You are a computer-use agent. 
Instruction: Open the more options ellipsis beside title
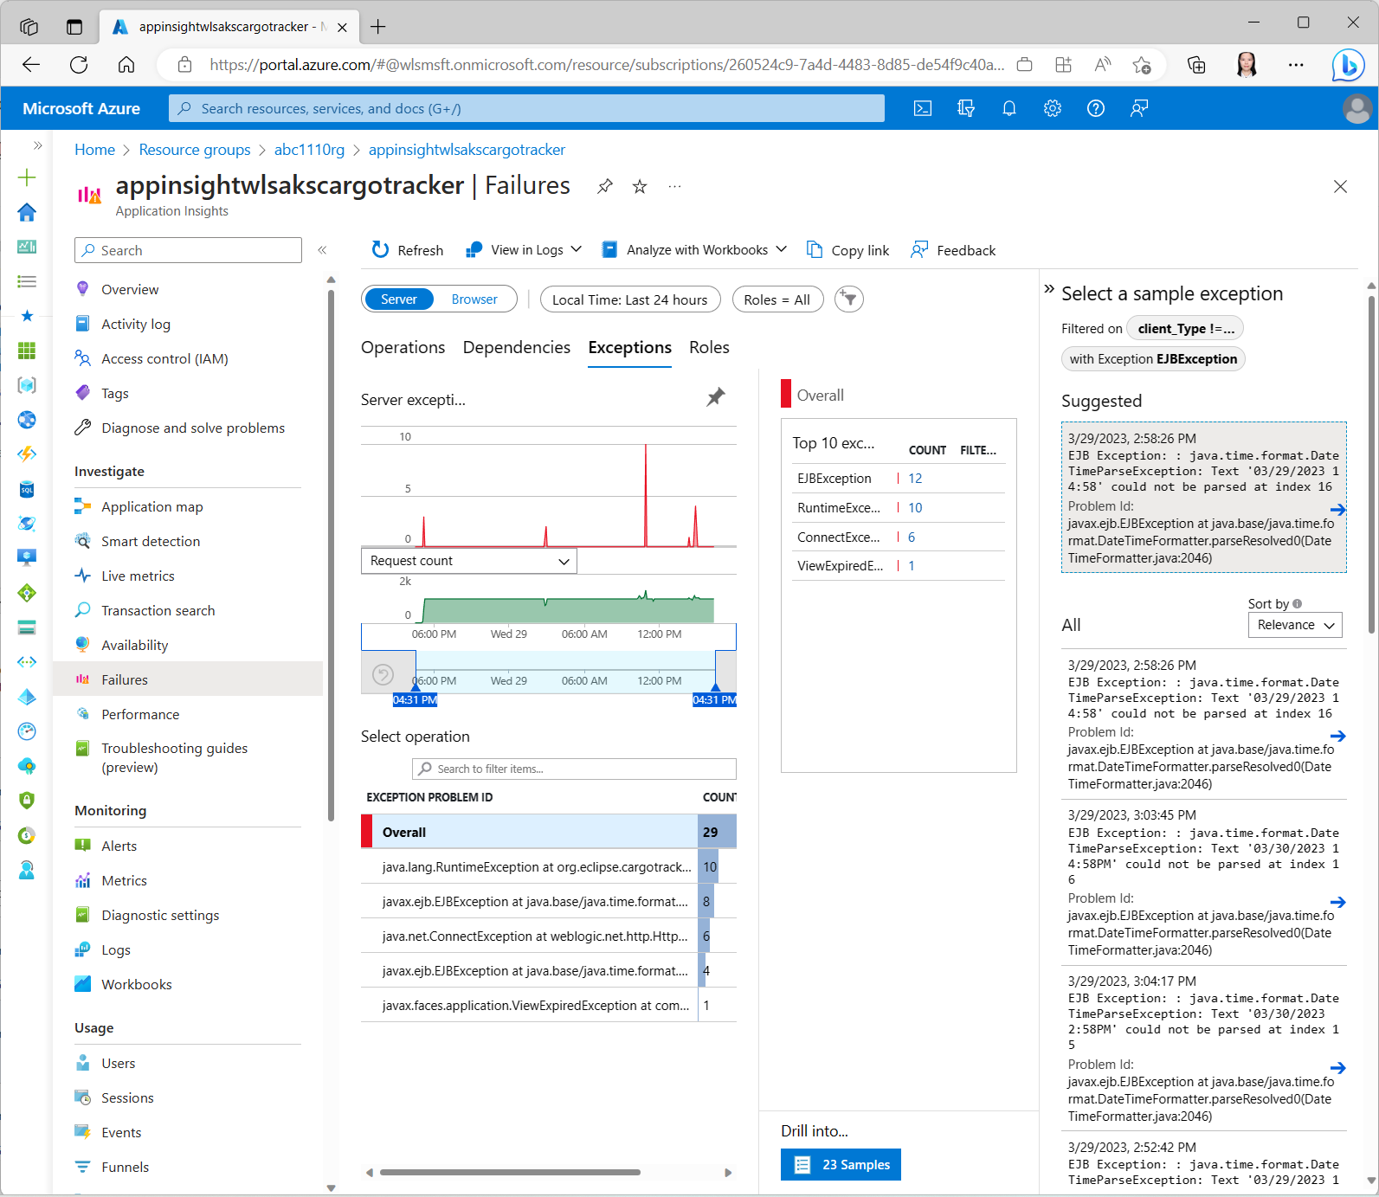[674, 186]
